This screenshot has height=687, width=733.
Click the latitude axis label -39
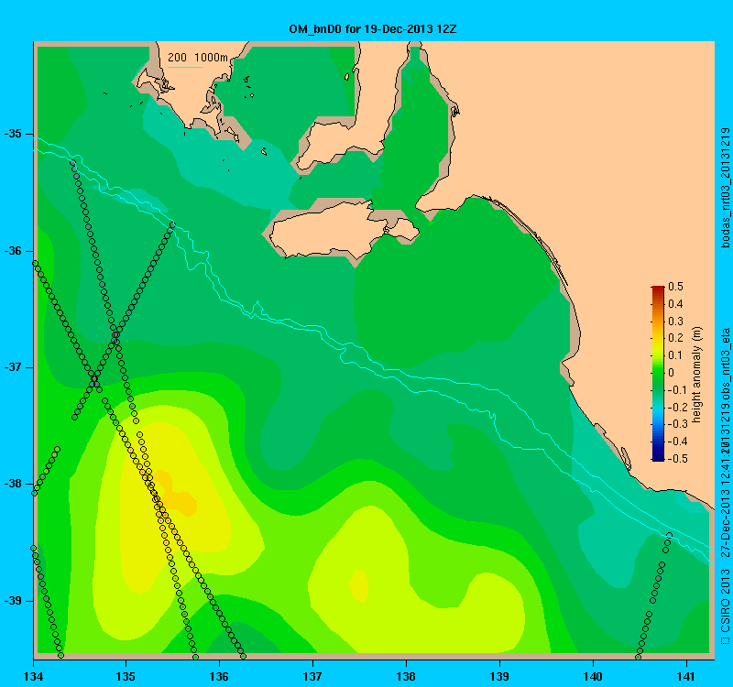(x=13, y=601)
